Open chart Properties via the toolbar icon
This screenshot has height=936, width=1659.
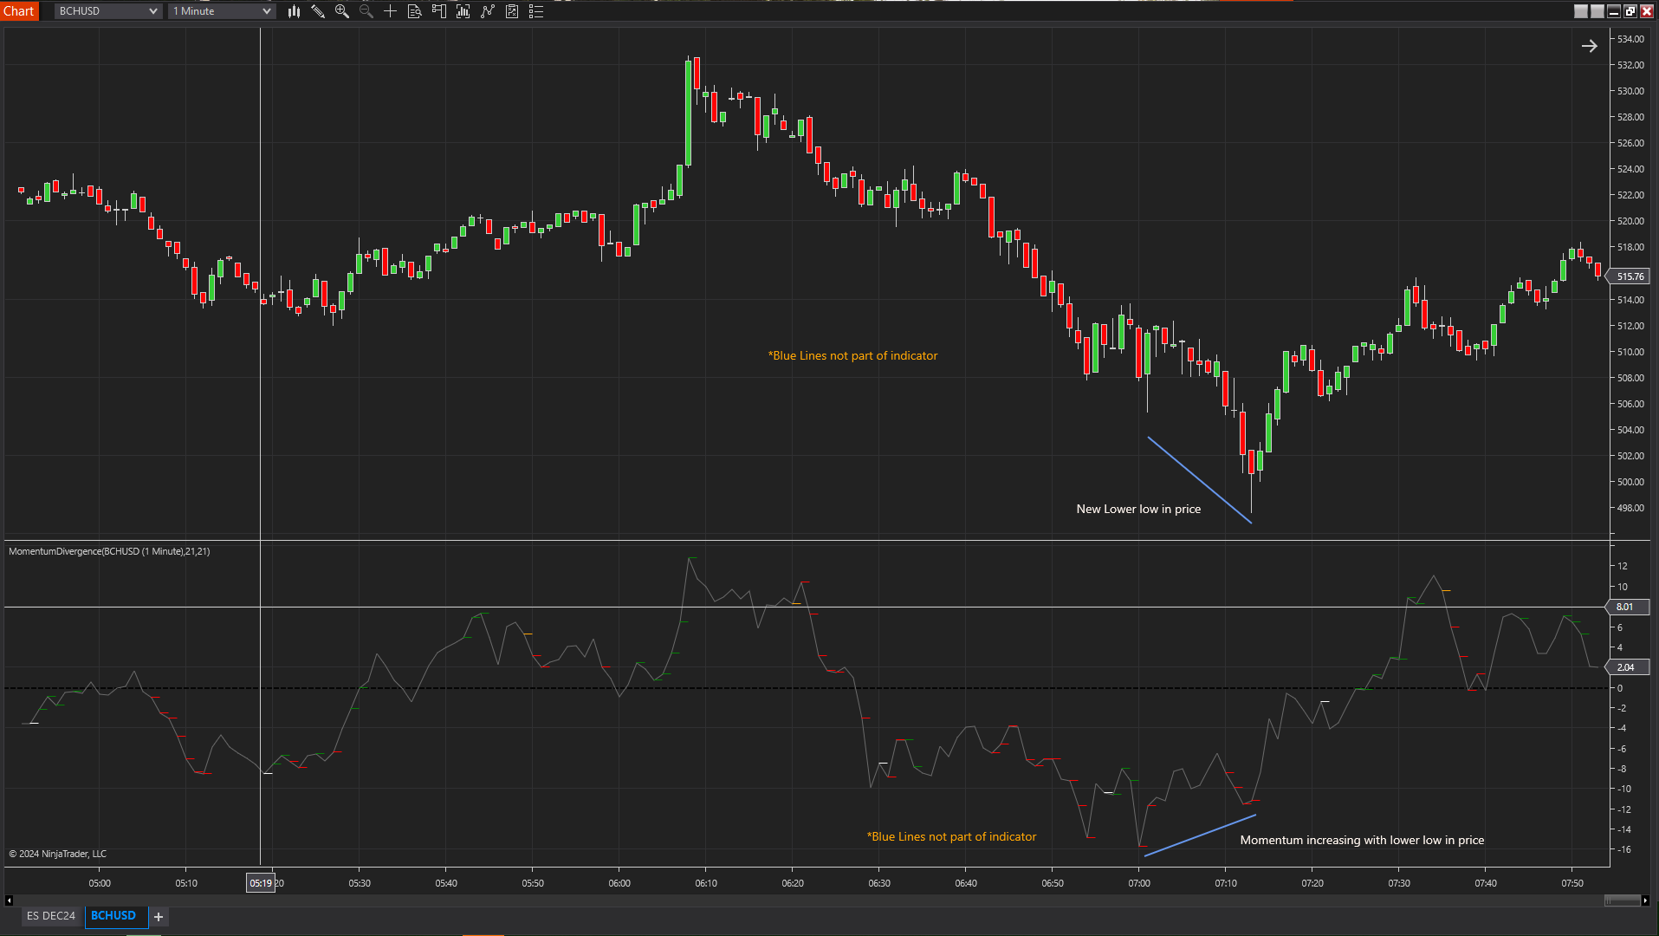[512, 11]
